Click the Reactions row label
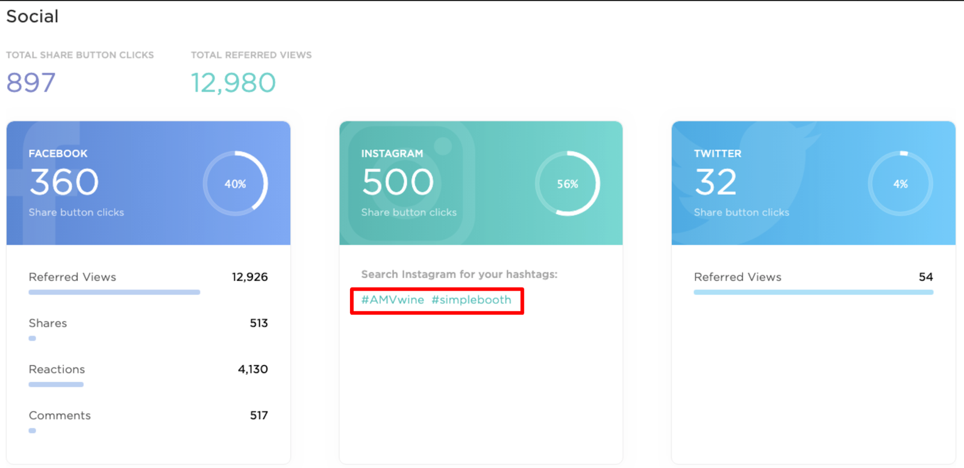964x468 pixels. [57, 369]
